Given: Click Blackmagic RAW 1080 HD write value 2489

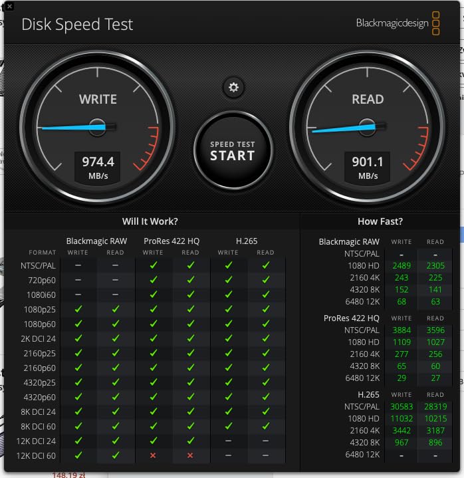Looking at the screenshot, I should 402,266.
